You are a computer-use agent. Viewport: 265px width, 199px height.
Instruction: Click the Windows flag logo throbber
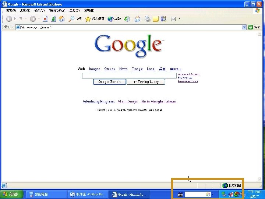tap(257, 10)
